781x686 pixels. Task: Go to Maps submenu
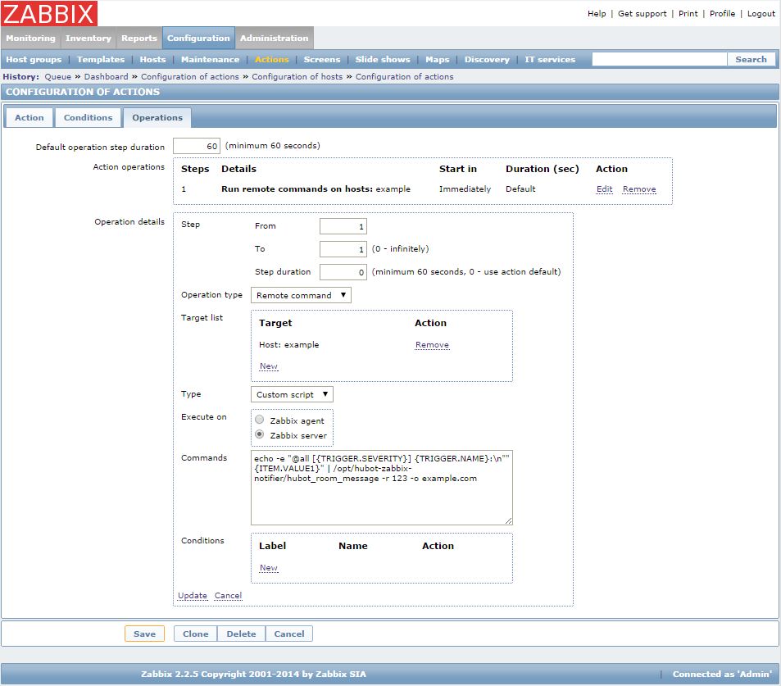point(438,59)
